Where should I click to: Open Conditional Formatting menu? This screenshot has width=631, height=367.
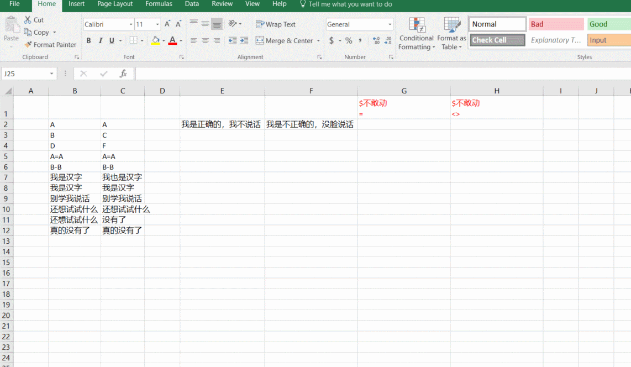tap(417, 34)
